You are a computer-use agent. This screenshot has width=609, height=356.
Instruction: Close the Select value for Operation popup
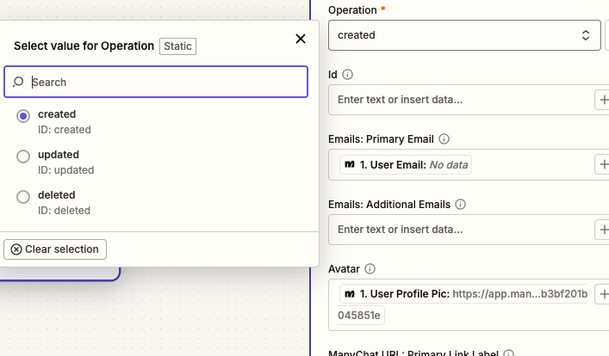(301, 39)
